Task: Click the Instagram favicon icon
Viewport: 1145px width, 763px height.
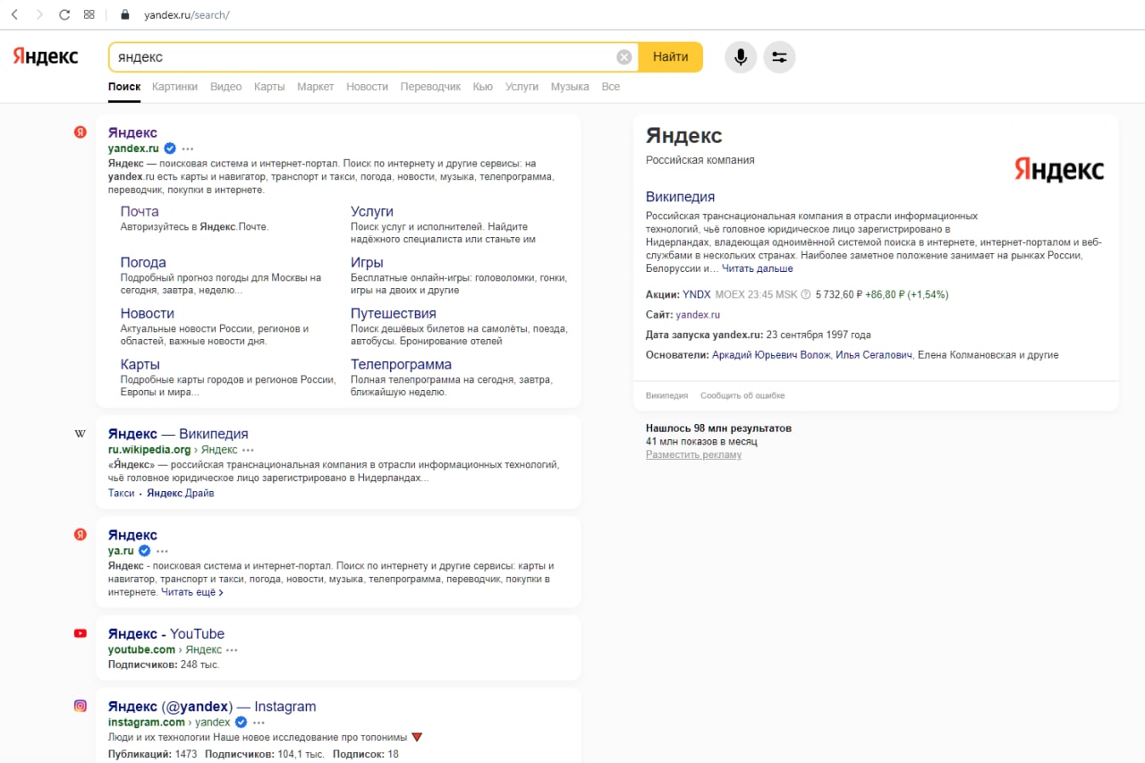Action: (x=81, y=706)
